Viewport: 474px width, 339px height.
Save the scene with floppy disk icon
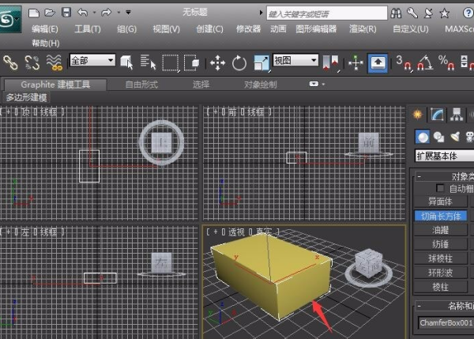(66, 13)
